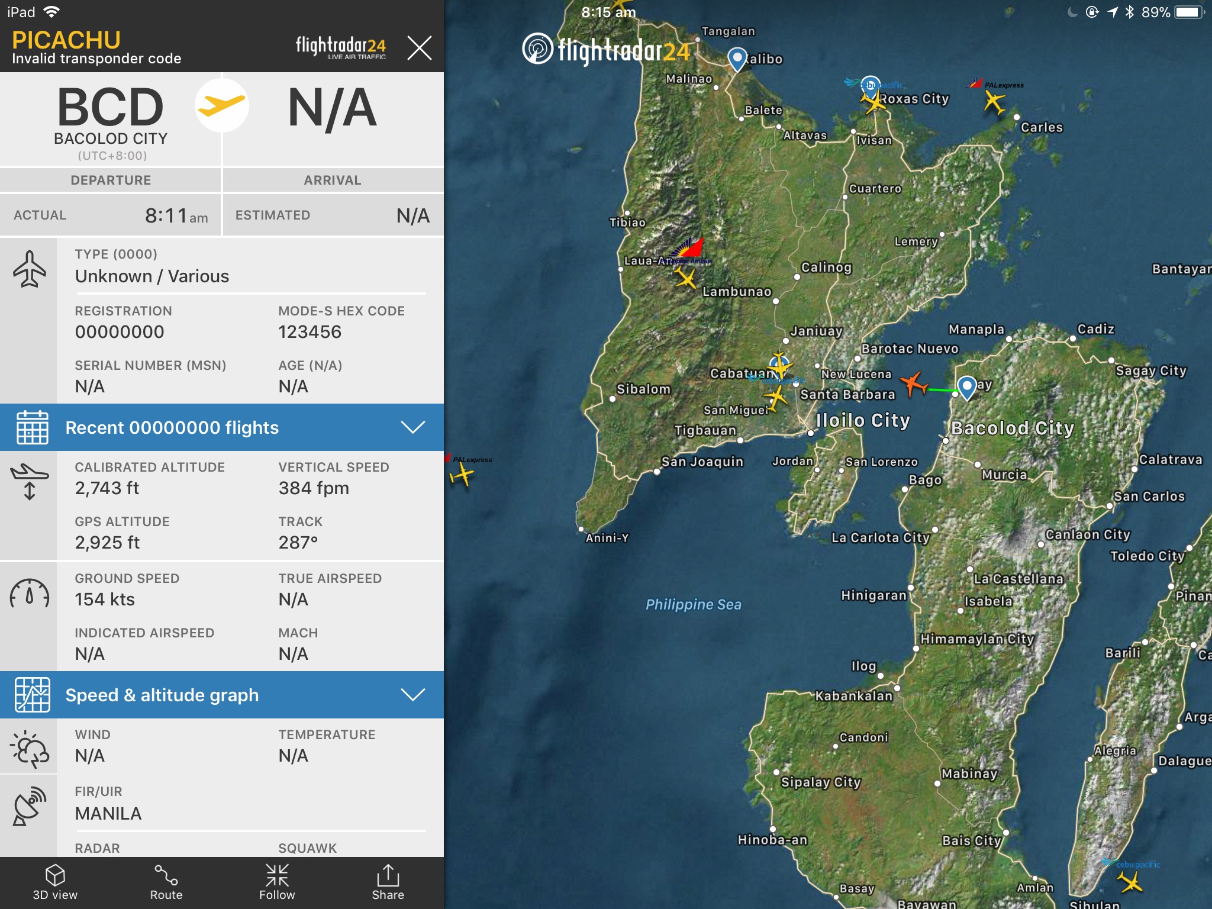The height and width of the screenshot is (909, 1212).
Task: Click chevron on Recent flights bar
Action: 412,427
